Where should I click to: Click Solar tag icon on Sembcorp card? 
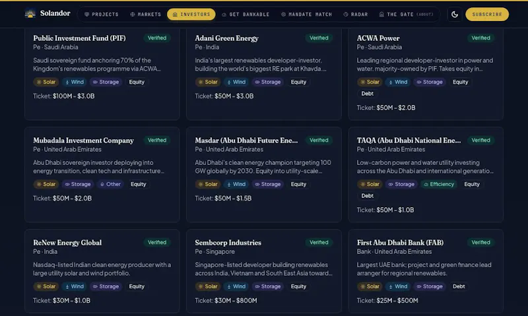[x=201, y=287]
